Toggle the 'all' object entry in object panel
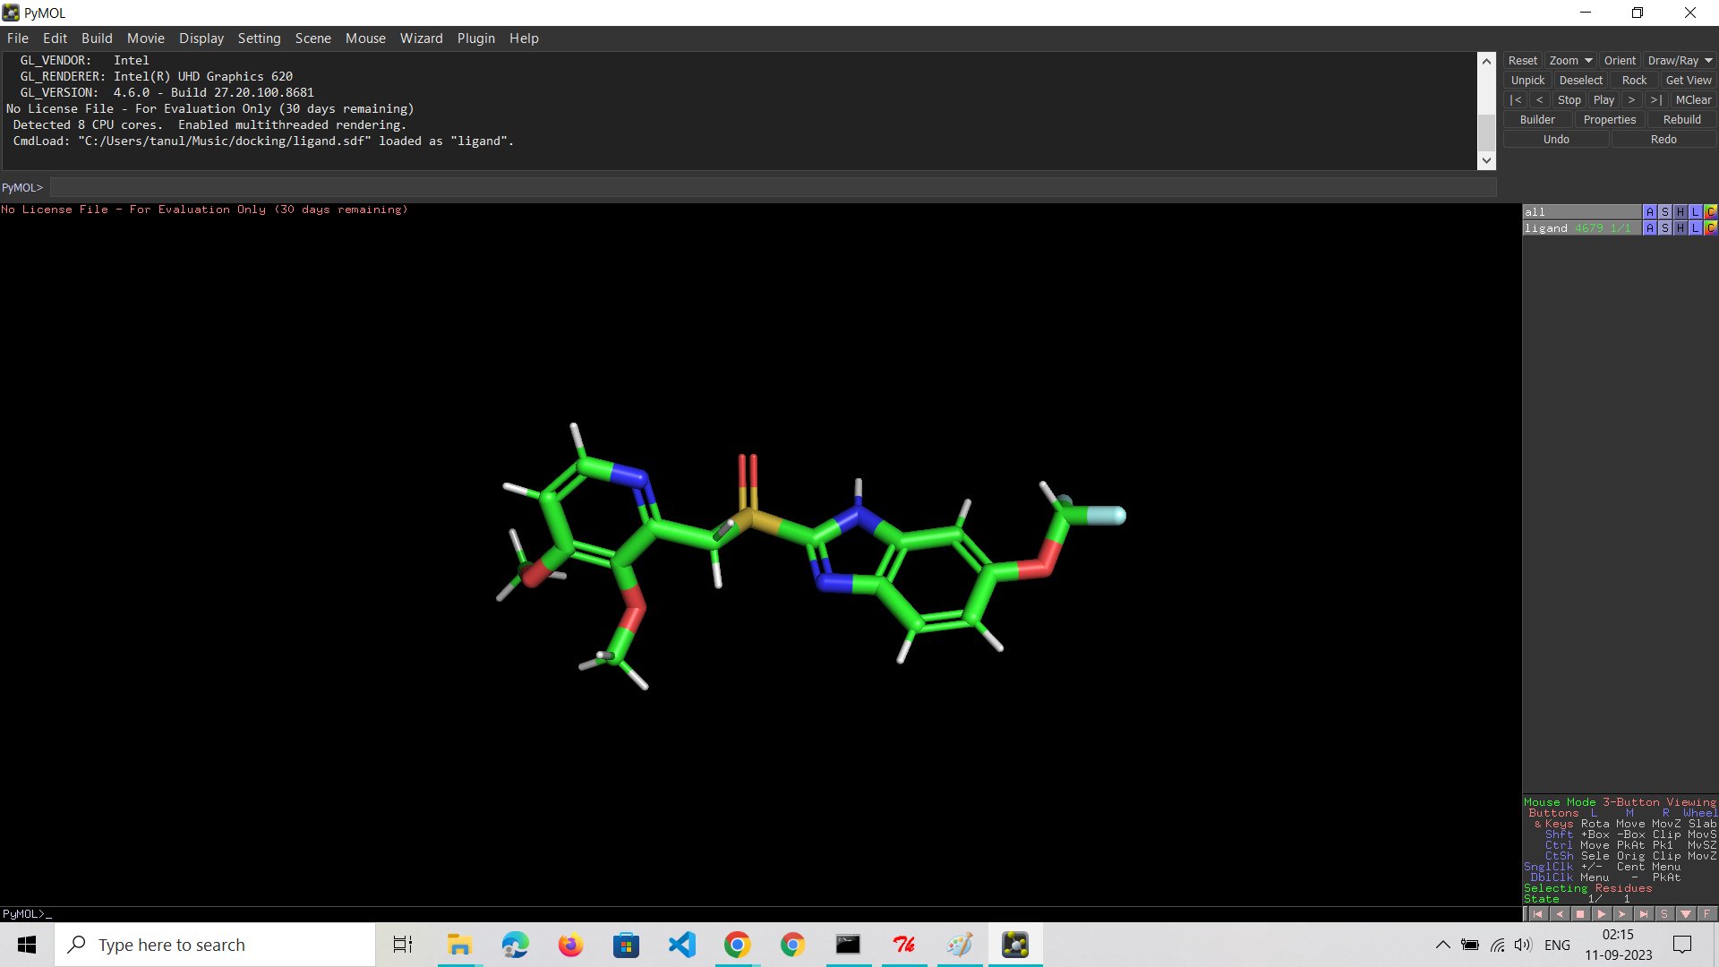This screenshot has width=1719, height=967. 1582,212
